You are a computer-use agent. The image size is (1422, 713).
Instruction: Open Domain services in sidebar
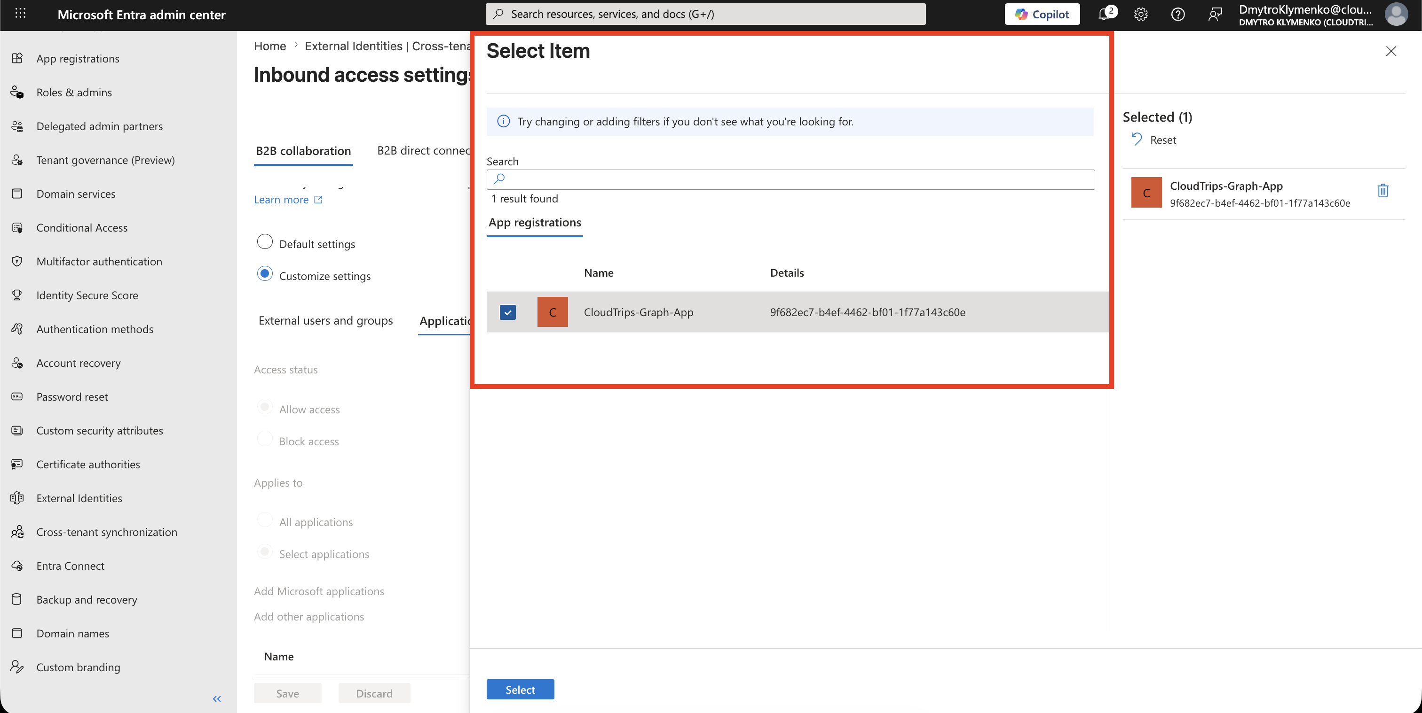(76, 194)
